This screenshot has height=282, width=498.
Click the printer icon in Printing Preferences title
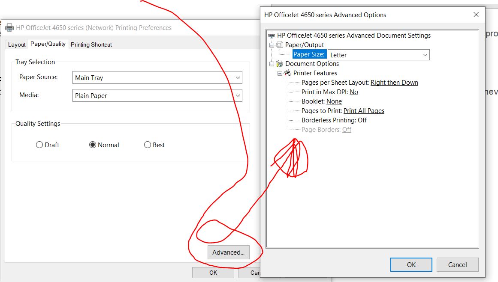(x=9, y=27)
